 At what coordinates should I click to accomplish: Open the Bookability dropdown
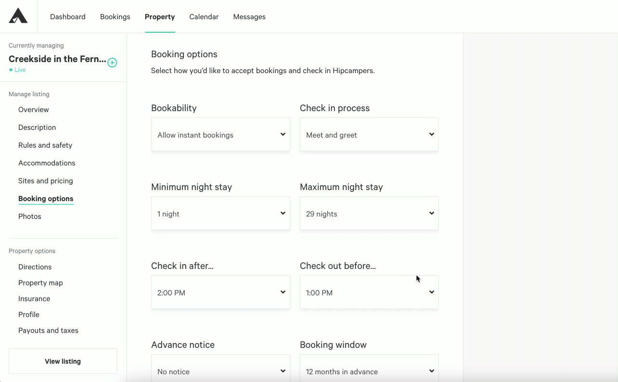(x=220, y=135)
